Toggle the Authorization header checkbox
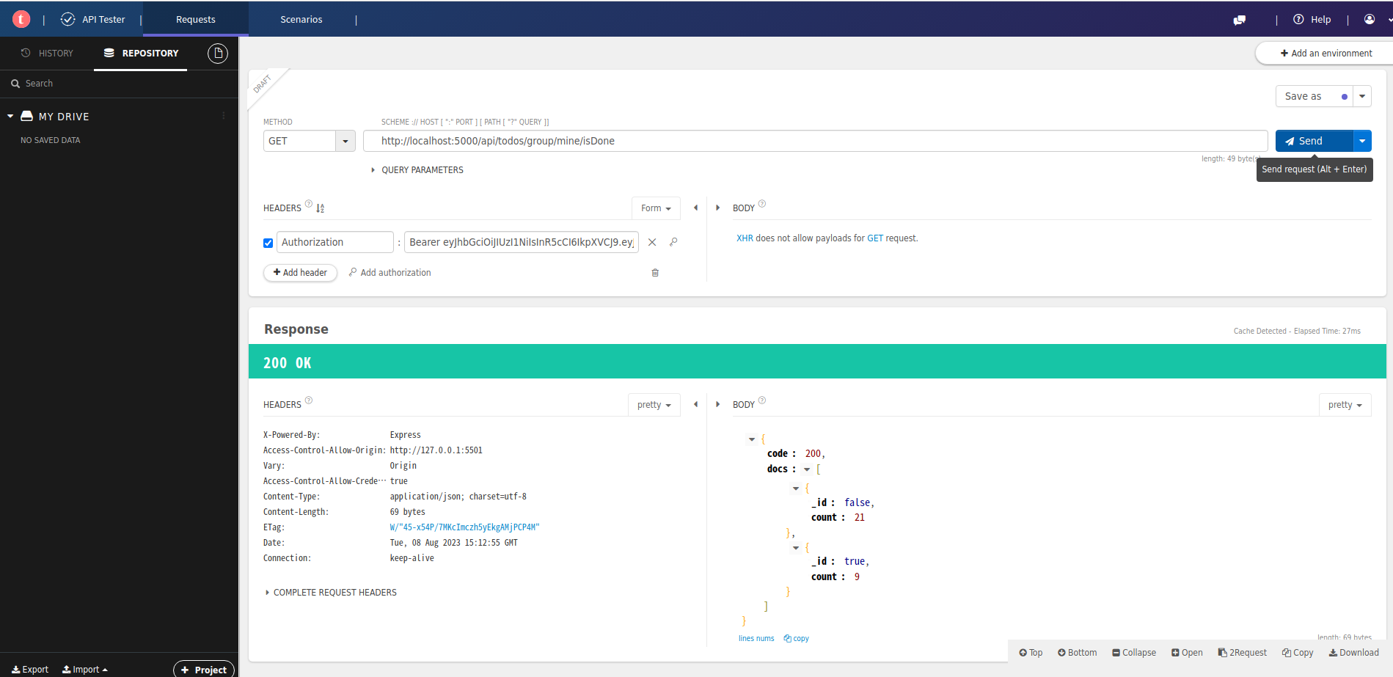 coord(268,243)
